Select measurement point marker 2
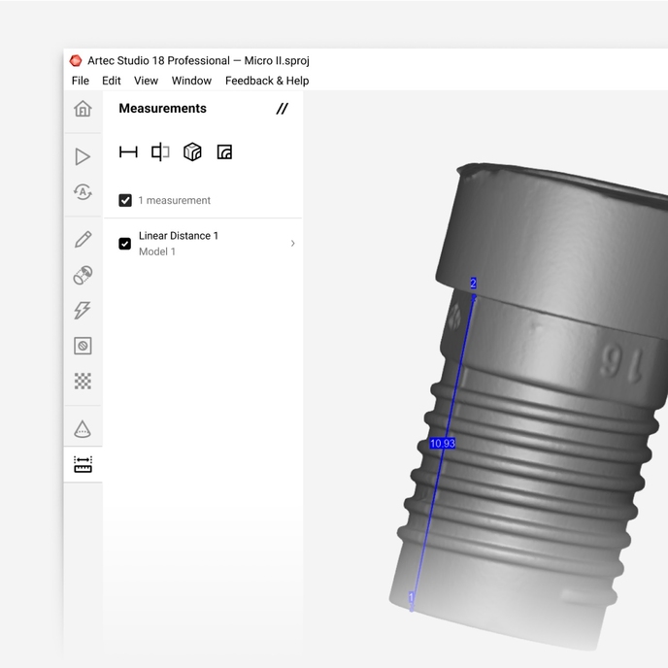Viewport: 668px width, 668px height. pyautogui.click(x=473, y=284)
